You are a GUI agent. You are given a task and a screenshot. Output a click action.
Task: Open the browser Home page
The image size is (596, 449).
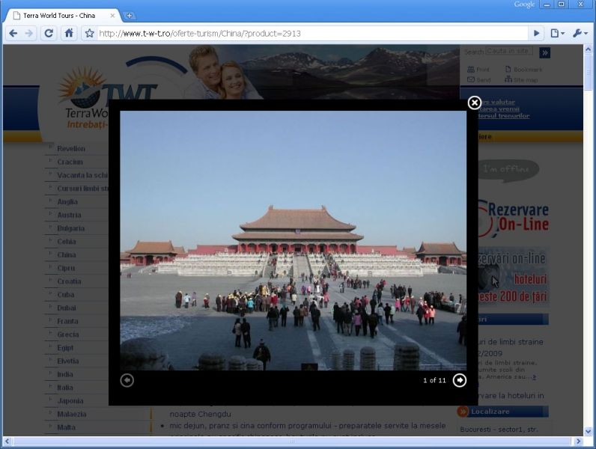click(x=69, y=33)
